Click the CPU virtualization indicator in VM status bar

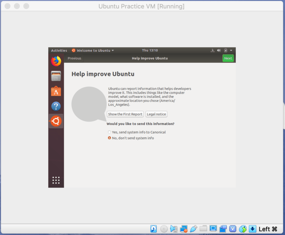coord(233,229)
